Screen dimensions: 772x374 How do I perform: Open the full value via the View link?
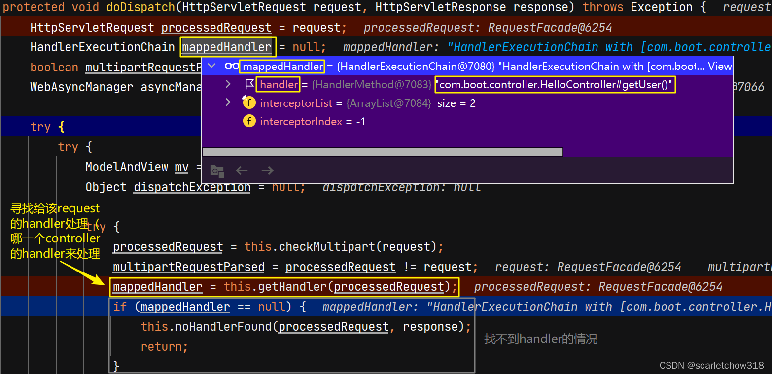(720, 66)
